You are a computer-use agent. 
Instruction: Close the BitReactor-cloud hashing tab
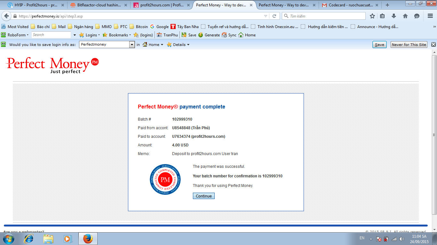(x=125, y=5)
